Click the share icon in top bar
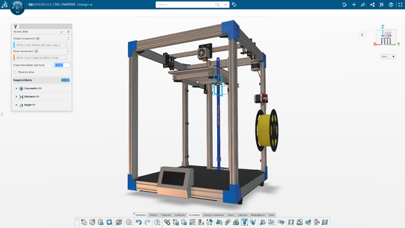Viewport: 405px width, 228px height. pyautogui.click(x=373, y=5)
